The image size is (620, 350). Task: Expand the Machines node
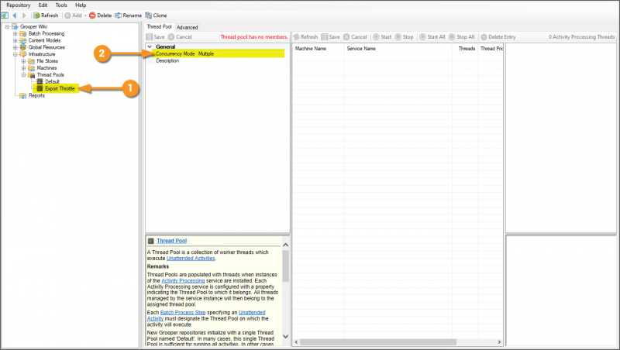[24, 68]
